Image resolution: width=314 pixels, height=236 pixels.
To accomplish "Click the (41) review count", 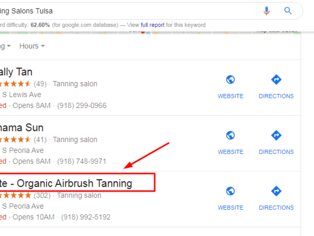I will click(x=40, y=140).
